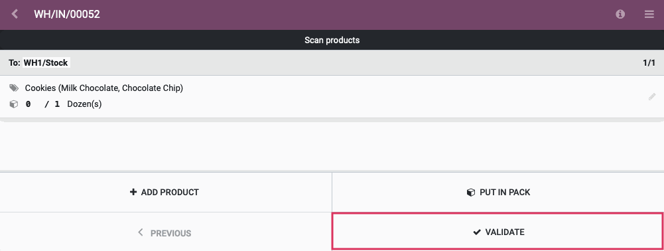Click the tag icon beside Cookies product

(x=14, y=88)
